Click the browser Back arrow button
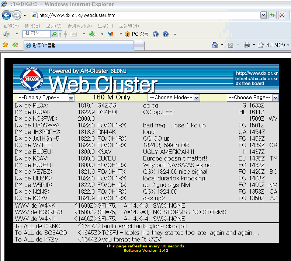Screen dimensions: 291x261 [7, 15]
